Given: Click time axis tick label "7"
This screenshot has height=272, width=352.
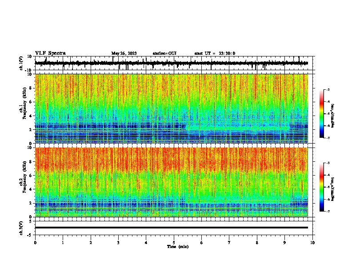Looking at the screenshot, I should coord(229,243).
